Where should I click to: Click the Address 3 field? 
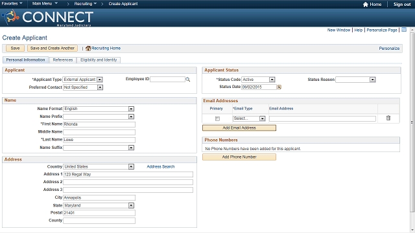click(x=128, y=190)
